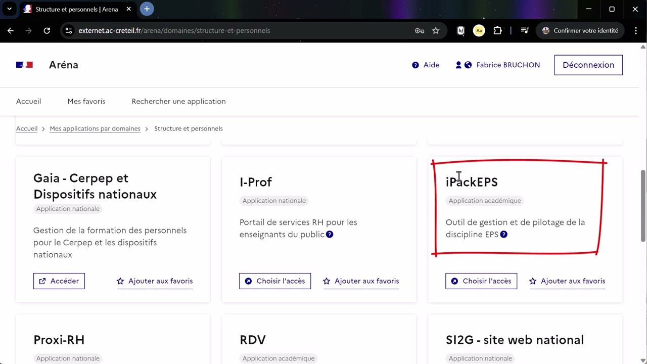Viewport: 647px width, 364px height.
Task: Click the external link icon on Gaia Accéder button
Action: 42,281
